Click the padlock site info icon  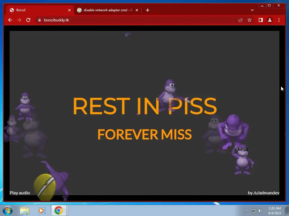pos(39,20)
